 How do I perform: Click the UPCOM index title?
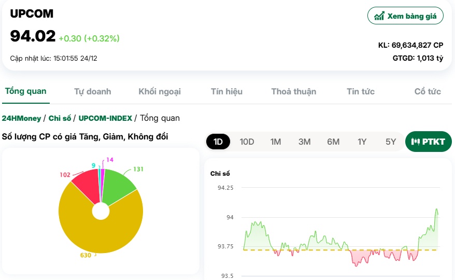(x=32, y=13)
